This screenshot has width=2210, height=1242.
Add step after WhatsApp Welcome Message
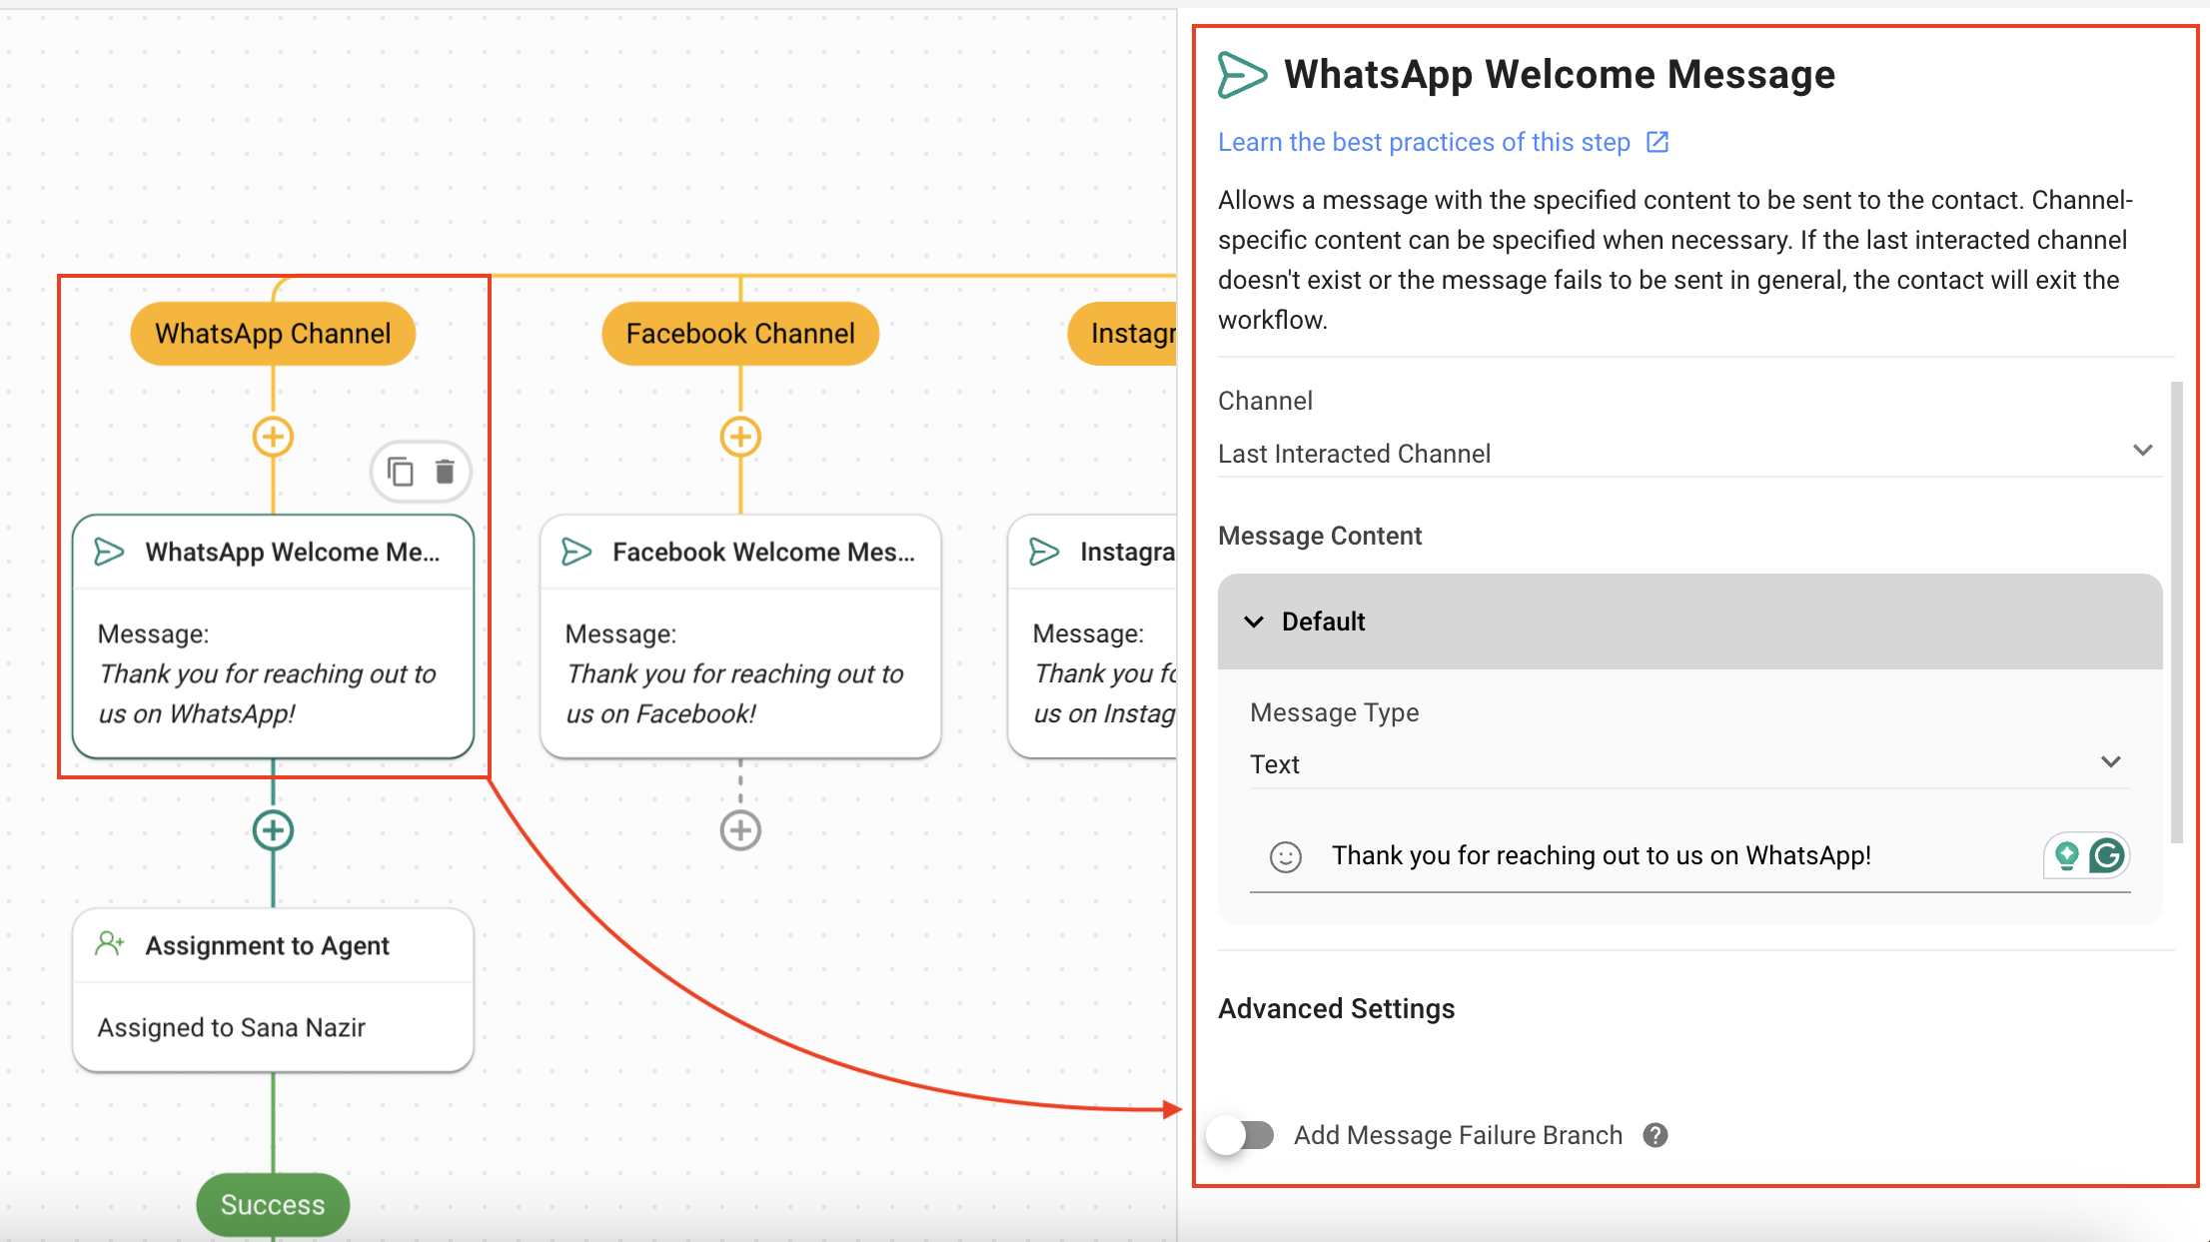click(x=273, y=830)
